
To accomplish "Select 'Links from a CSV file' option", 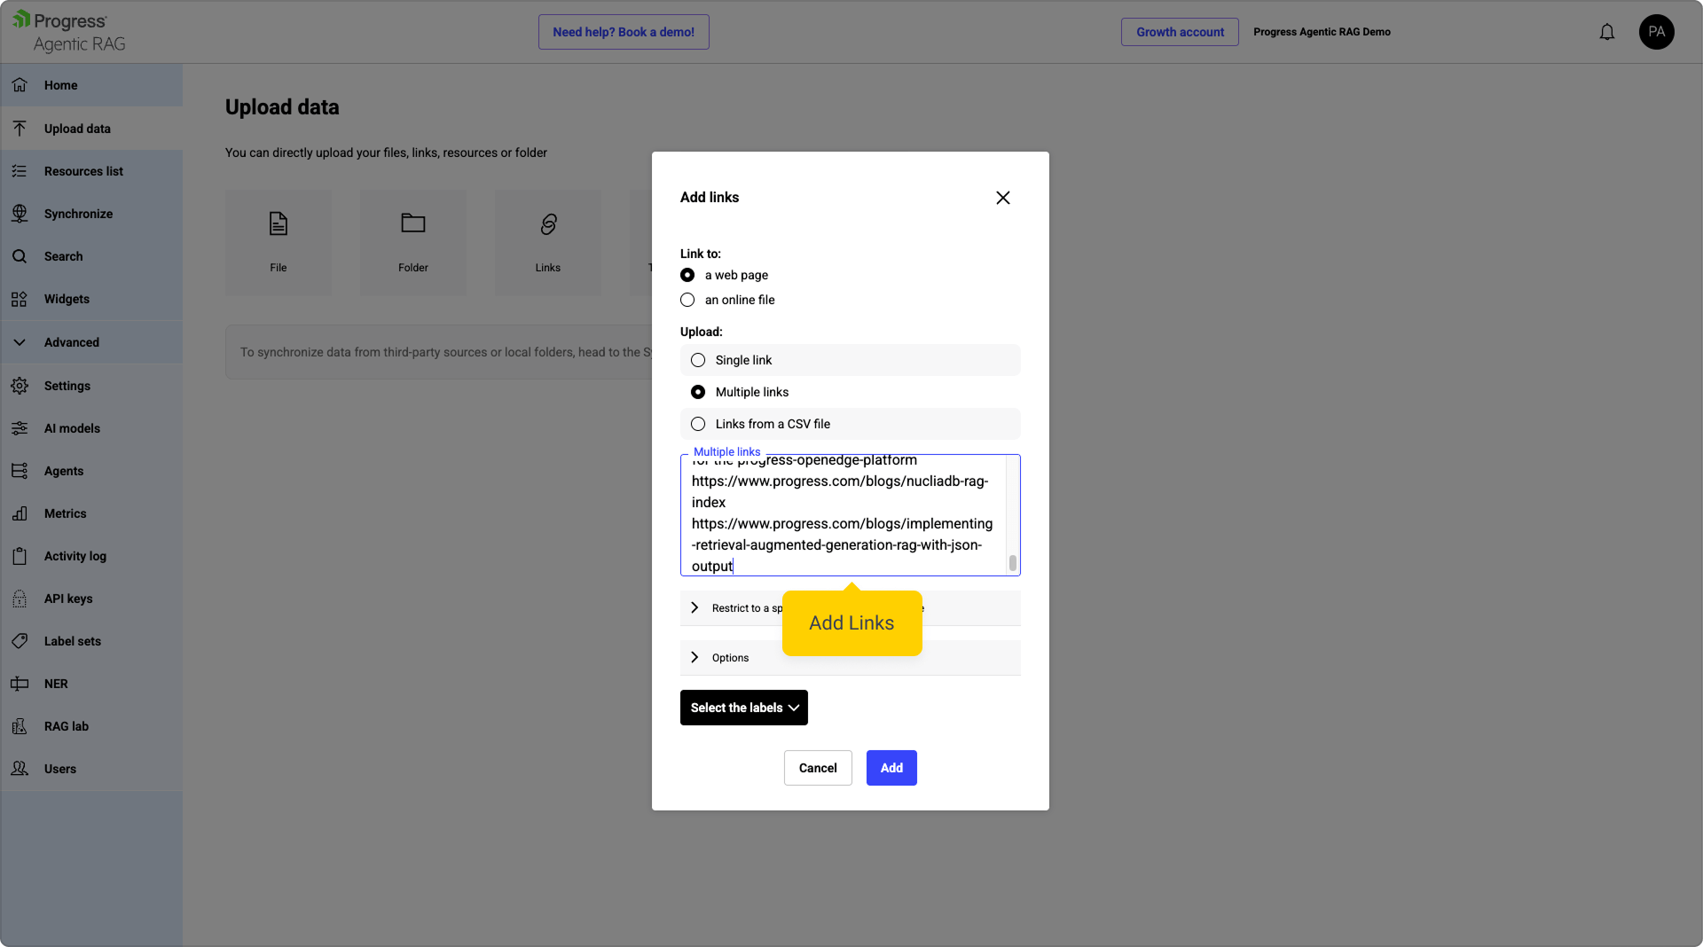I will pos(698,424).
